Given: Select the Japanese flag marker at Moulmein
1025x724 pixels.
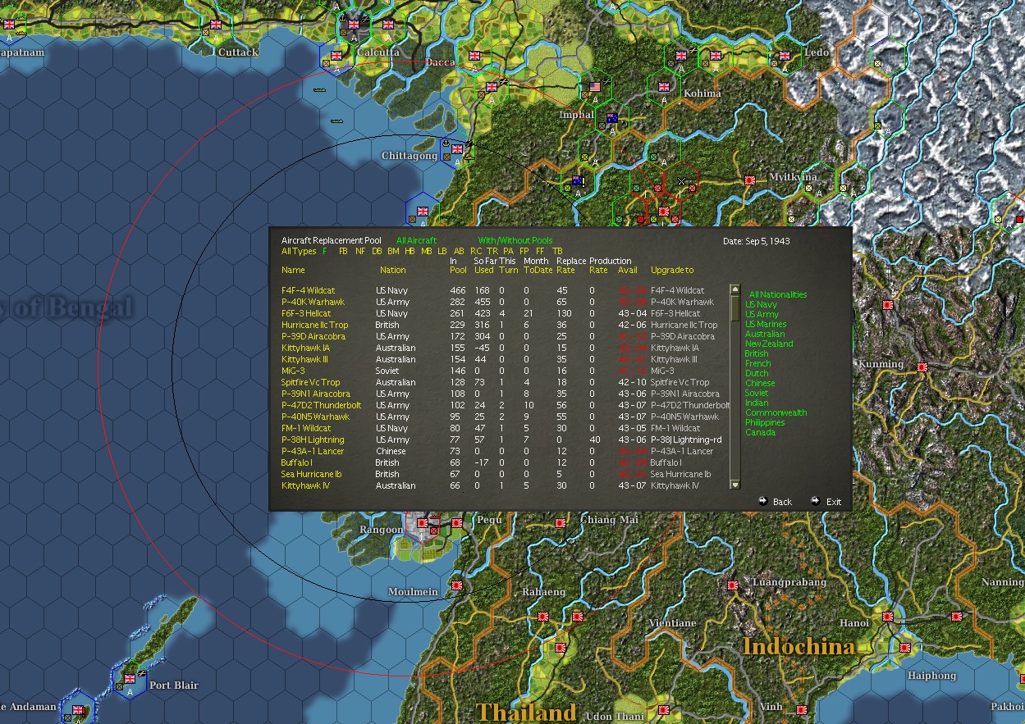Looking at the screenshot, I should (x=457, y=586).
